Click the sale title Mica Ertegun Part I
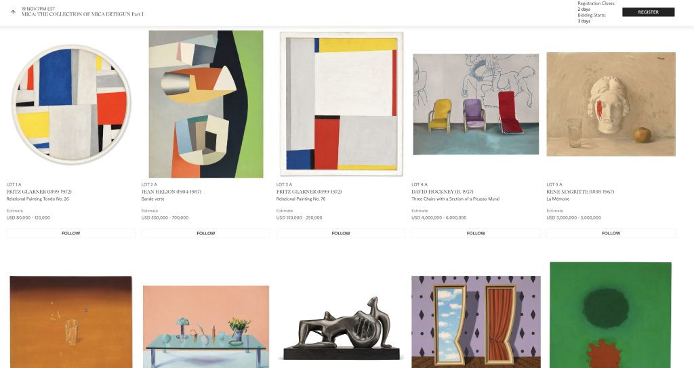The width and height of the screenshot is (694, 368). 82,14
